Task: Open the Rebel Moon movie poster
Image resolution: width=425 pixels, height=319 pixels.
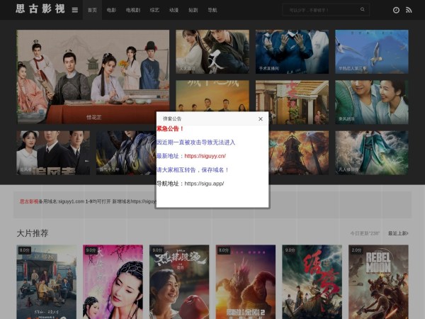Action: click(378, 282)
